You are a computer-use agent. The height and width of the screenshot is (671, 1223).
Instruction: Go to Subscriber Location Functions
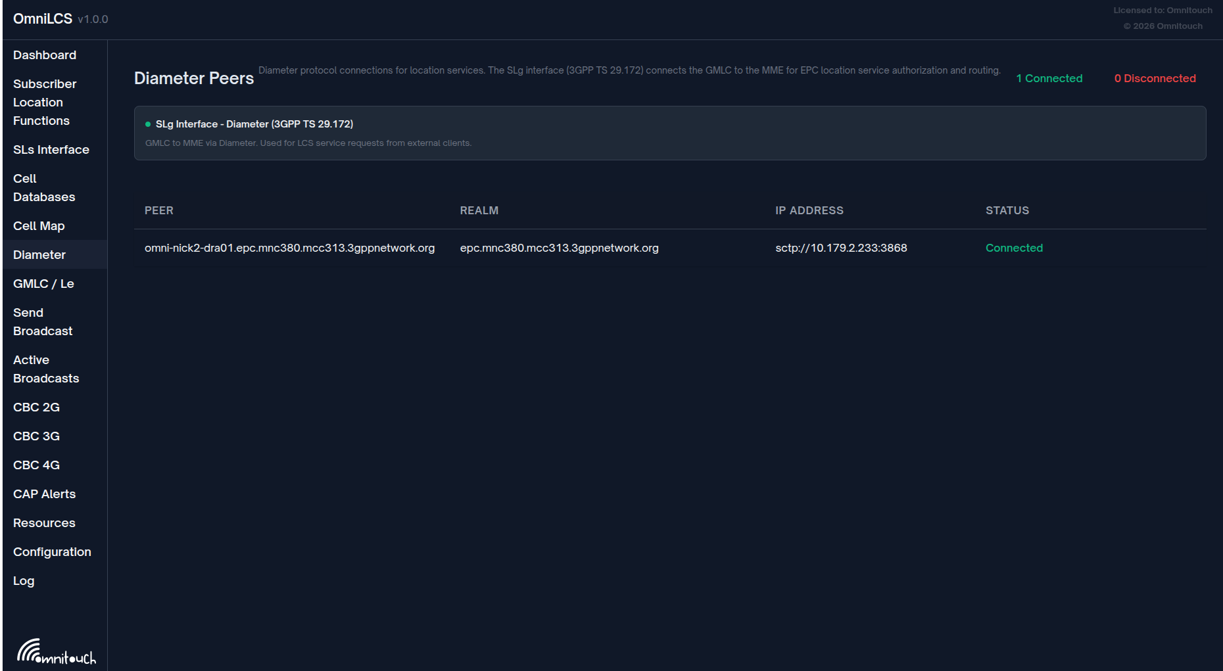(45, 103)
